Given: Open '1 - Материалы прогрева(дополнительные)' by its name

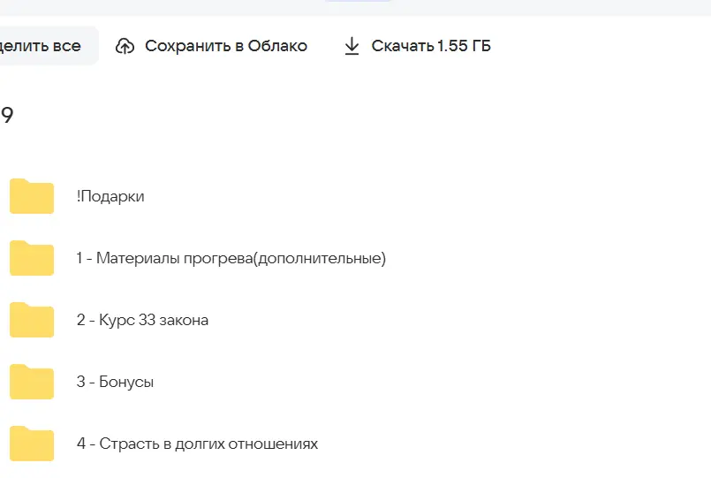Looking at the screenshot, I should tap(231, 258).
